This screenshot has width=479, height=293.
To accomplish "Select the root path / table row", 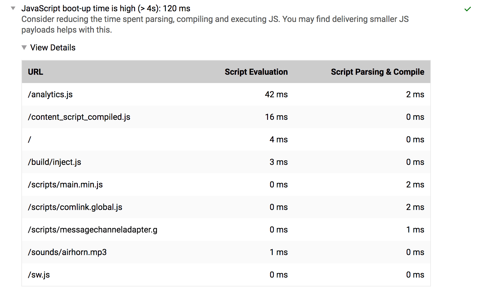I will pyautogui.click(x=29, y=139).
